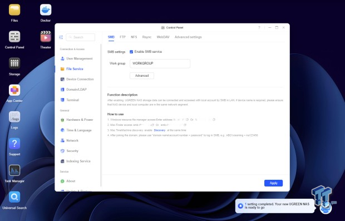Image resolution: width=345 pixels, height=221 pixels.
Task: Open the Control Panel desktop icon
Action: (x=14, y=37)
